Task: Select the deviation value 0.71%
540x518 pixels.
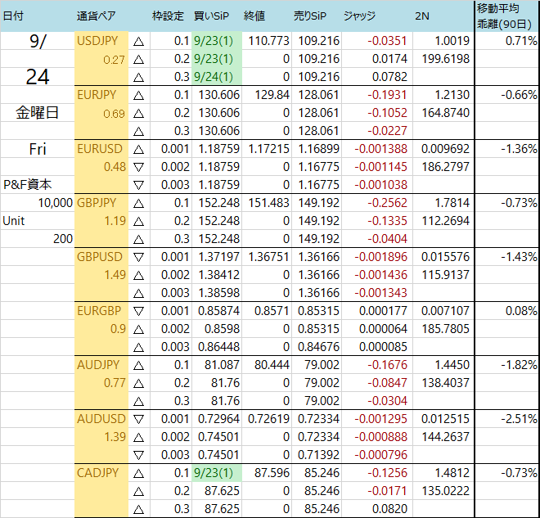Action: 521,41
